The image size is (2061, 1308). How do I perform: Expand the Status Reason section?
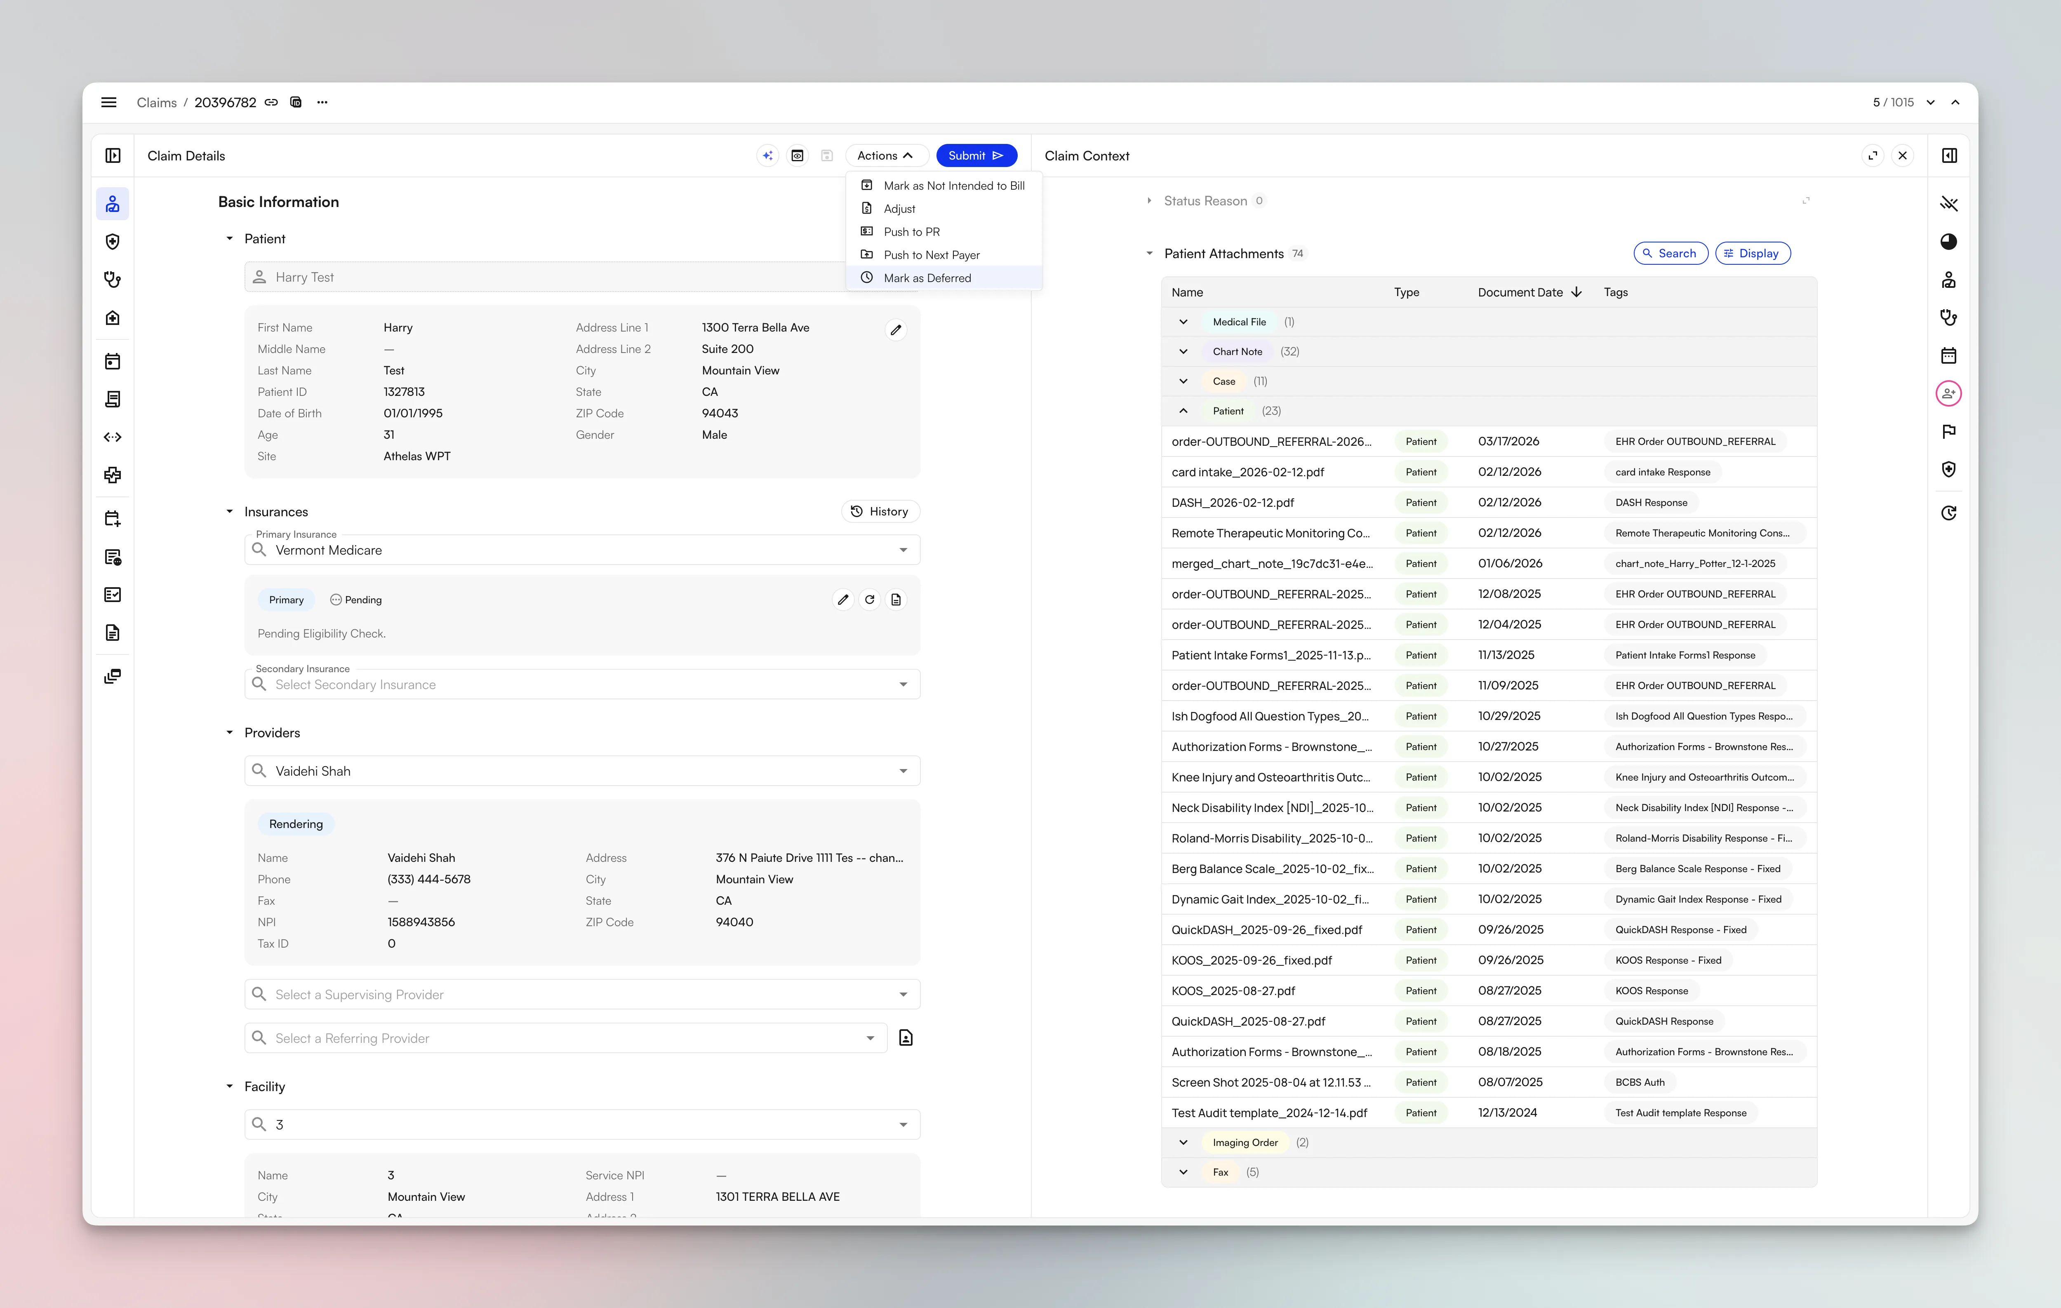1150,201
